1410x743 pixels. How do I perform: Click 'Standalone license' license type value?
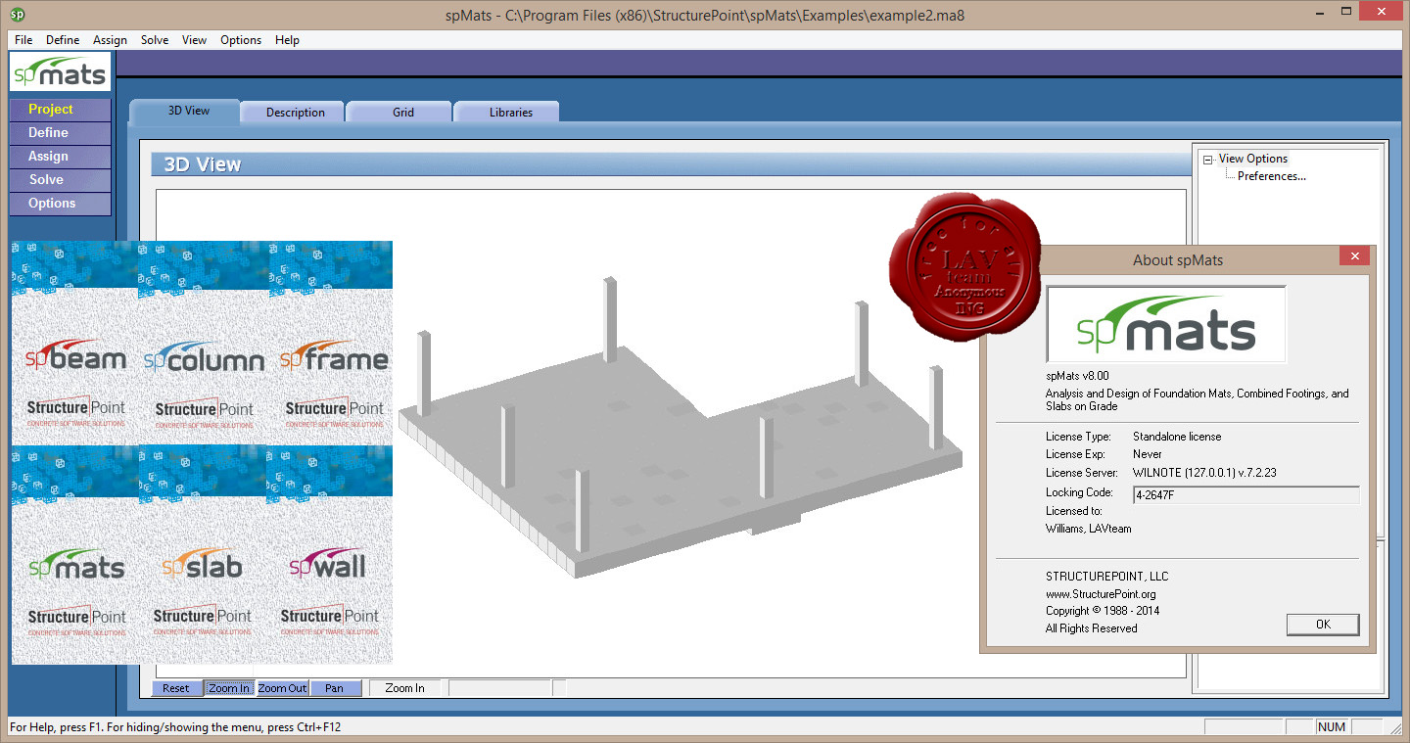tap(1177, 437)
